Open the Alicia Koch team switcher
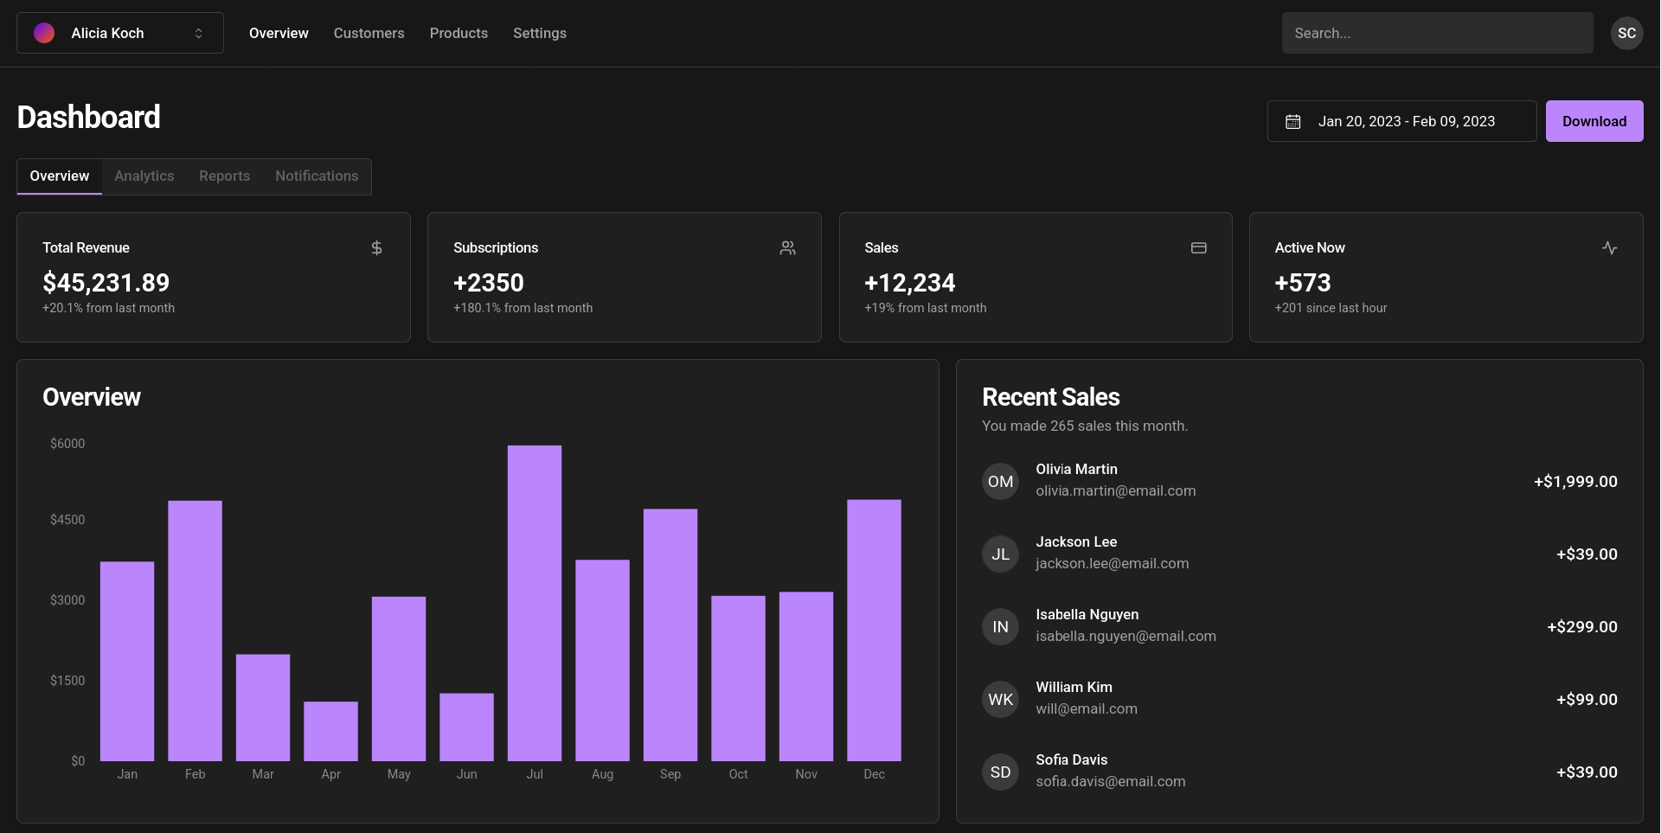Screen dimensions: 1661x833 (x=120, y=33)
